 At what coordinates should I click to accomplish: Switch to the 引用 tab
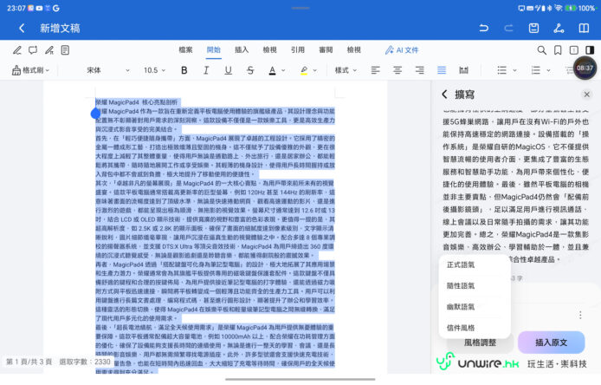click(298, 50)
